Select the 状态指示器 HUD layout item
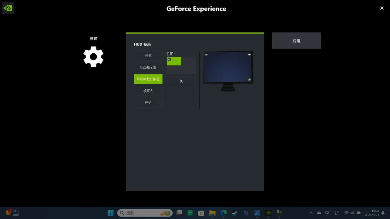Screen dimensions: 390x219 point(148,67)
